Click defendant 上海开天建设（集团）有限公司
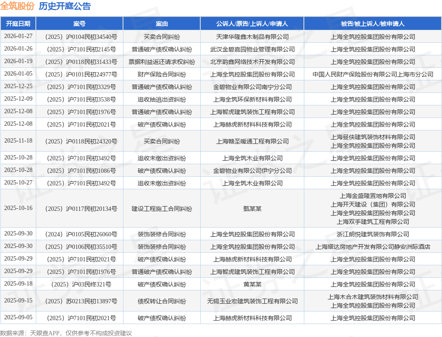Screen dimensions: 442x337 pyautogui.click(x=373, y=204)
